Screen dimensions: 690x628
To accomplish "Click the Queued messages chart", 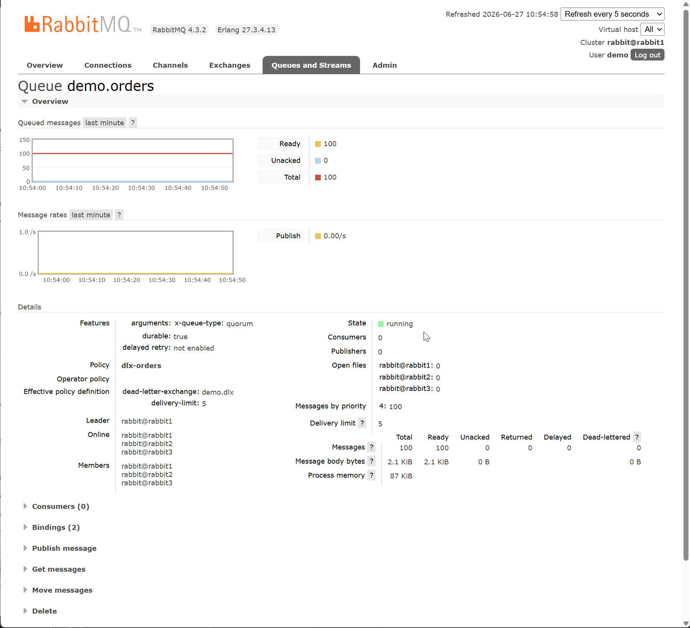I will (x=133, y=160).
